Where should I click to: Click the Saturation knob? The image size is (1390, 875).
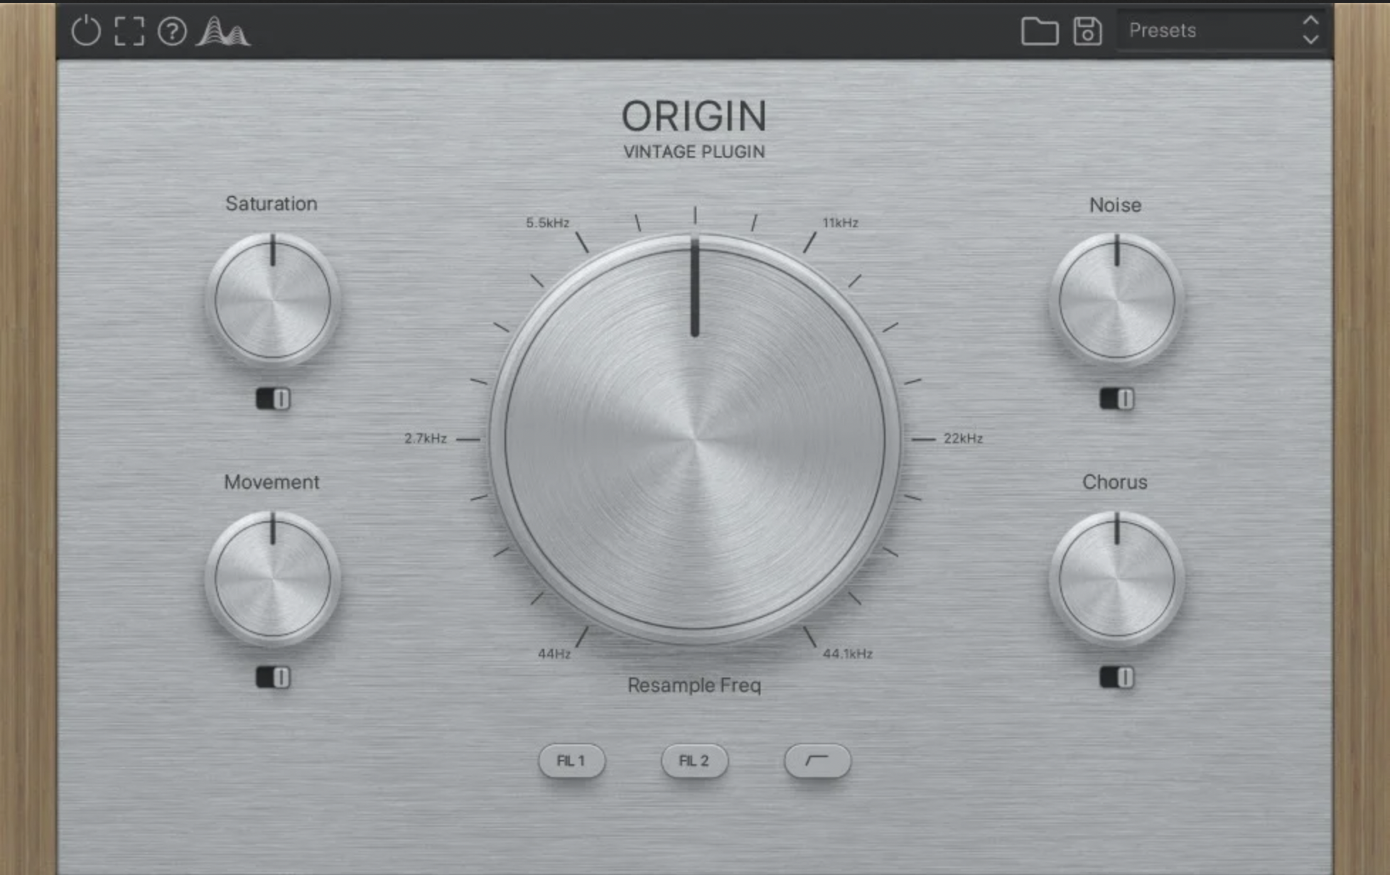(272, 300)
